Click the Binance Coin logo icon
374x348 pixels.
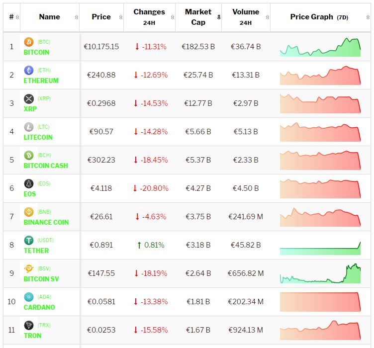coord(29,212)
